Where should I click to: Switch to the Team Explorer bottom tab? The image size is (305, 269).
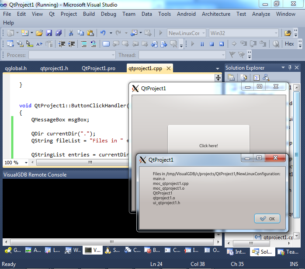(x=288, y=252)
